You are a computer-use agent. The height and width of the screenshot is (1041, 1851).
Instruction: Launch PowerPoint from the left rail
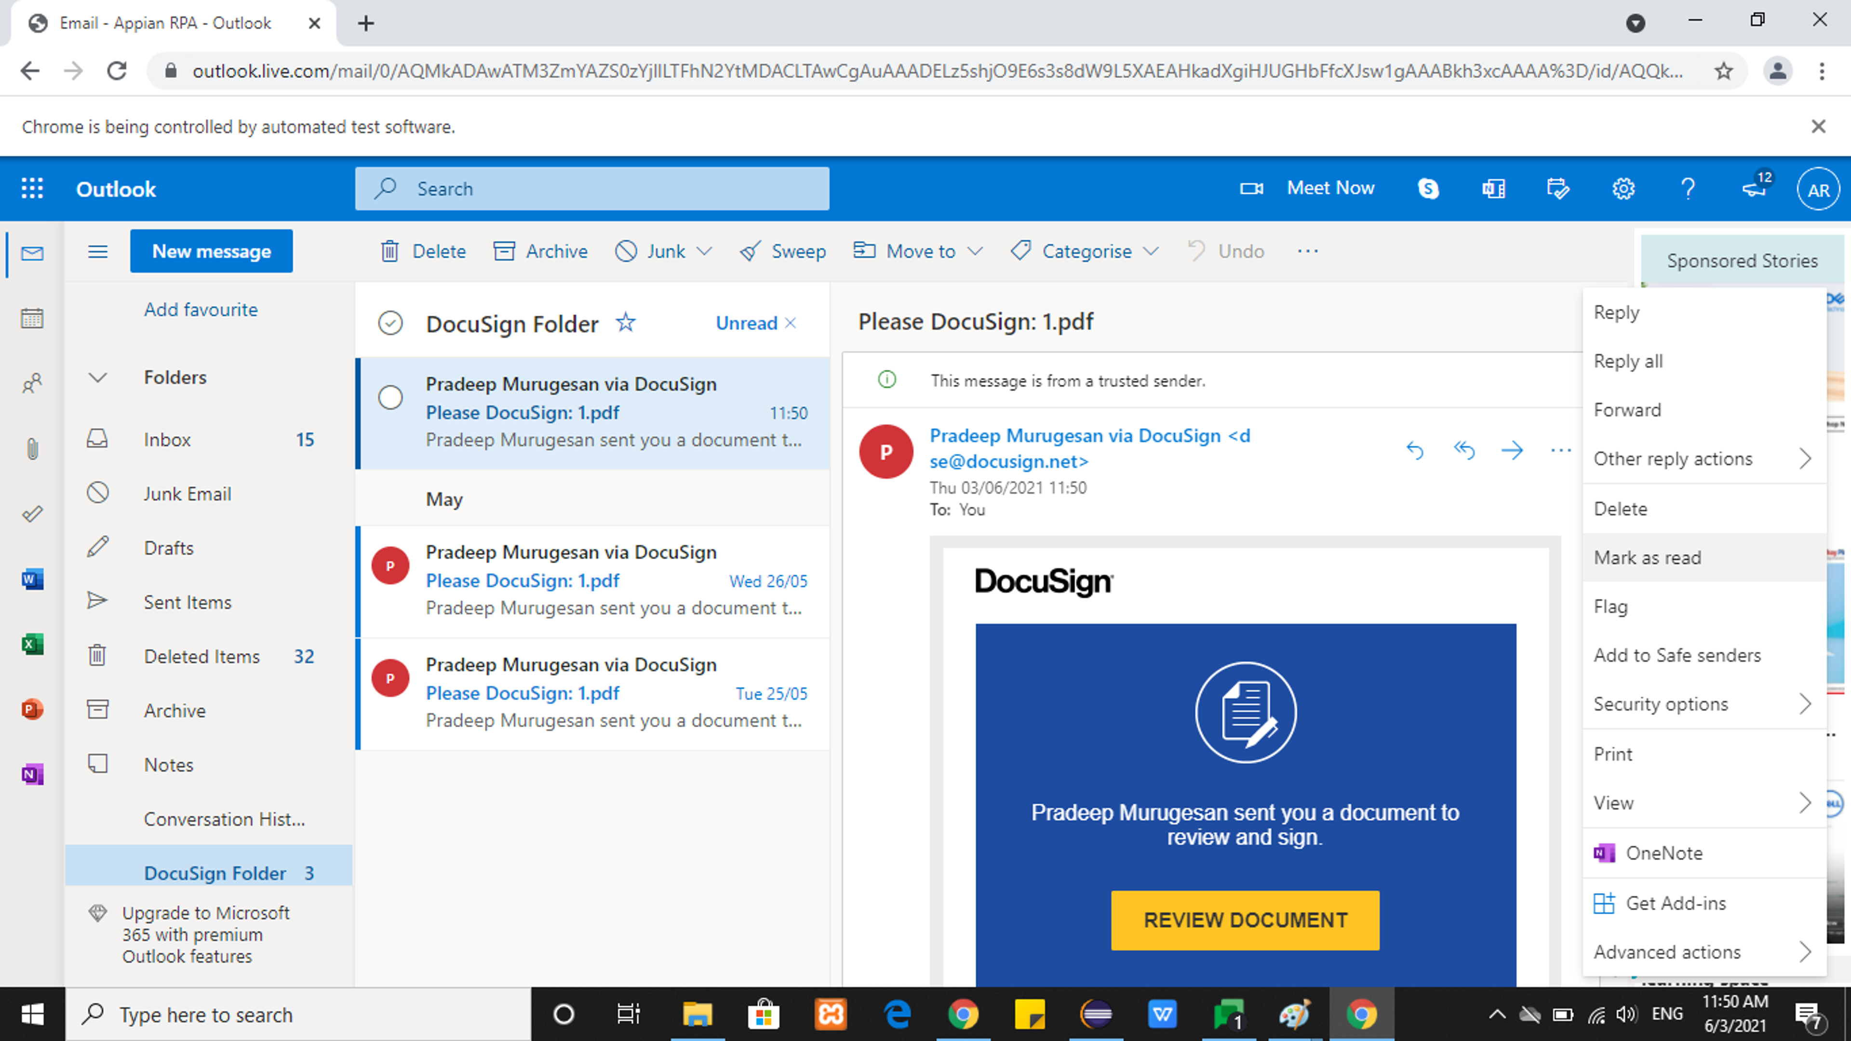pos(32,710)
